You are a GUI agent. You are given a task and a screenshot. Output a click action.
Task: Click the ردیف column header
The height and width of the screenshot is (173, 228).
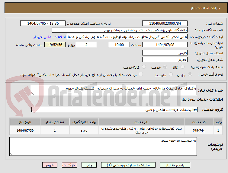[x=218, y=122]
